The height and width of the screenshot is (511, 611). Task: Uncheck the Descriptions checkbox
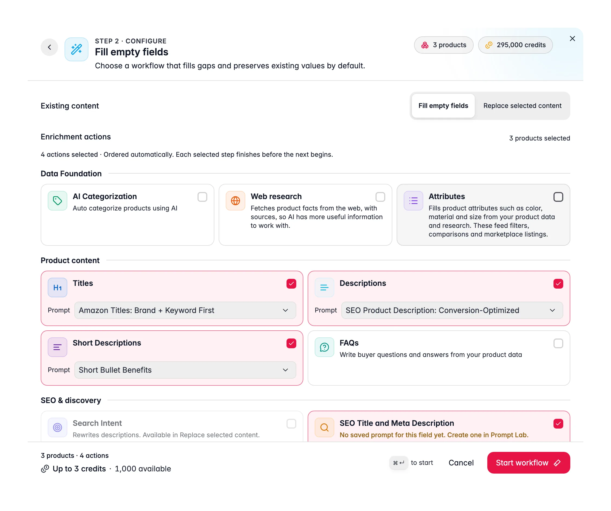point(558,283)
